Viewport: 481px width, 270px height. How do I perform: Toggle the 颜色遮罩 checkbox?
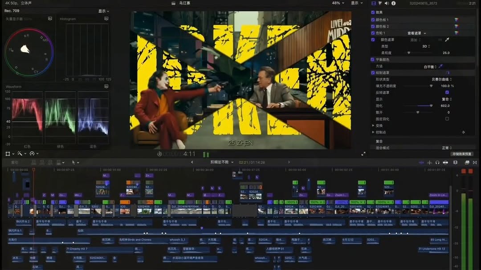(373, 40)
